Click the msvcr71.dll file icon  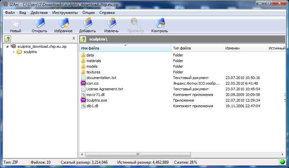(83, 95)
